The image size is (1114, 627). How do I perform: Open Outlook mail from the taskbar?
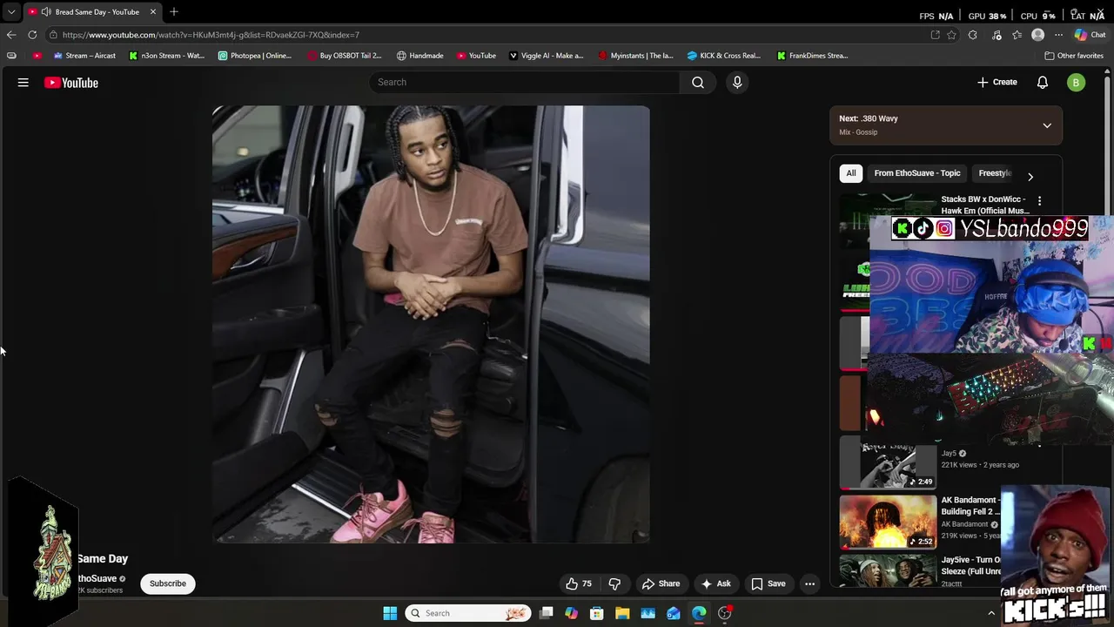pyautogui.click(x=674, y=613)
